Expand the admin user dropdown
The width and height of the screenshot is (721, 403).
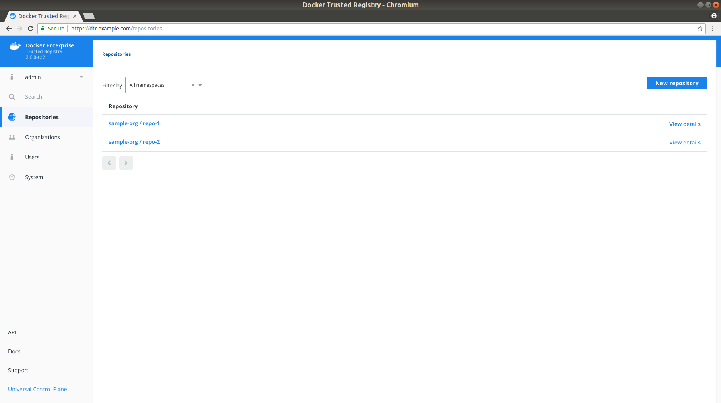pos(81,77)
